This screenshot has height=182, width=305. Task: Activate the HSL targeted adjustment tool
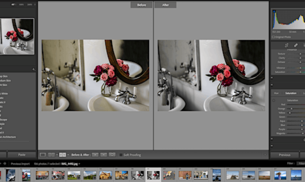click(x=274, y=100)
